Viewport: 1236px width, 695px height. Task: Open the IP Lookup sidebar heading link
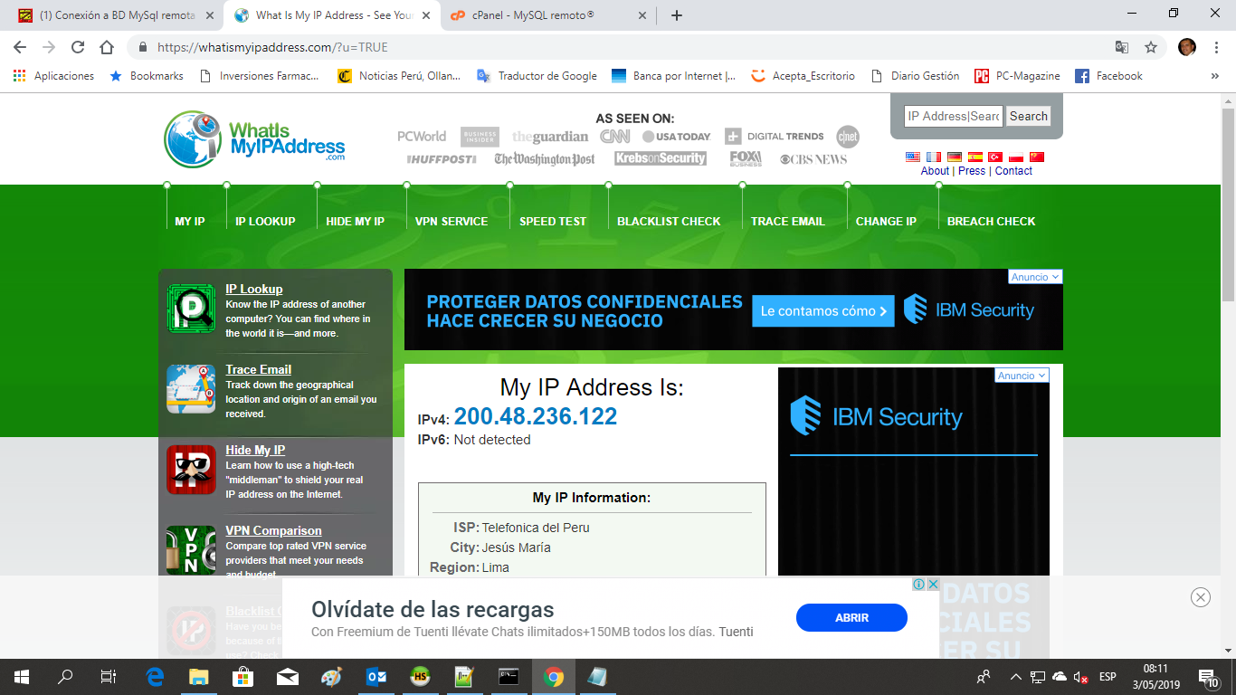coord(254,290)
